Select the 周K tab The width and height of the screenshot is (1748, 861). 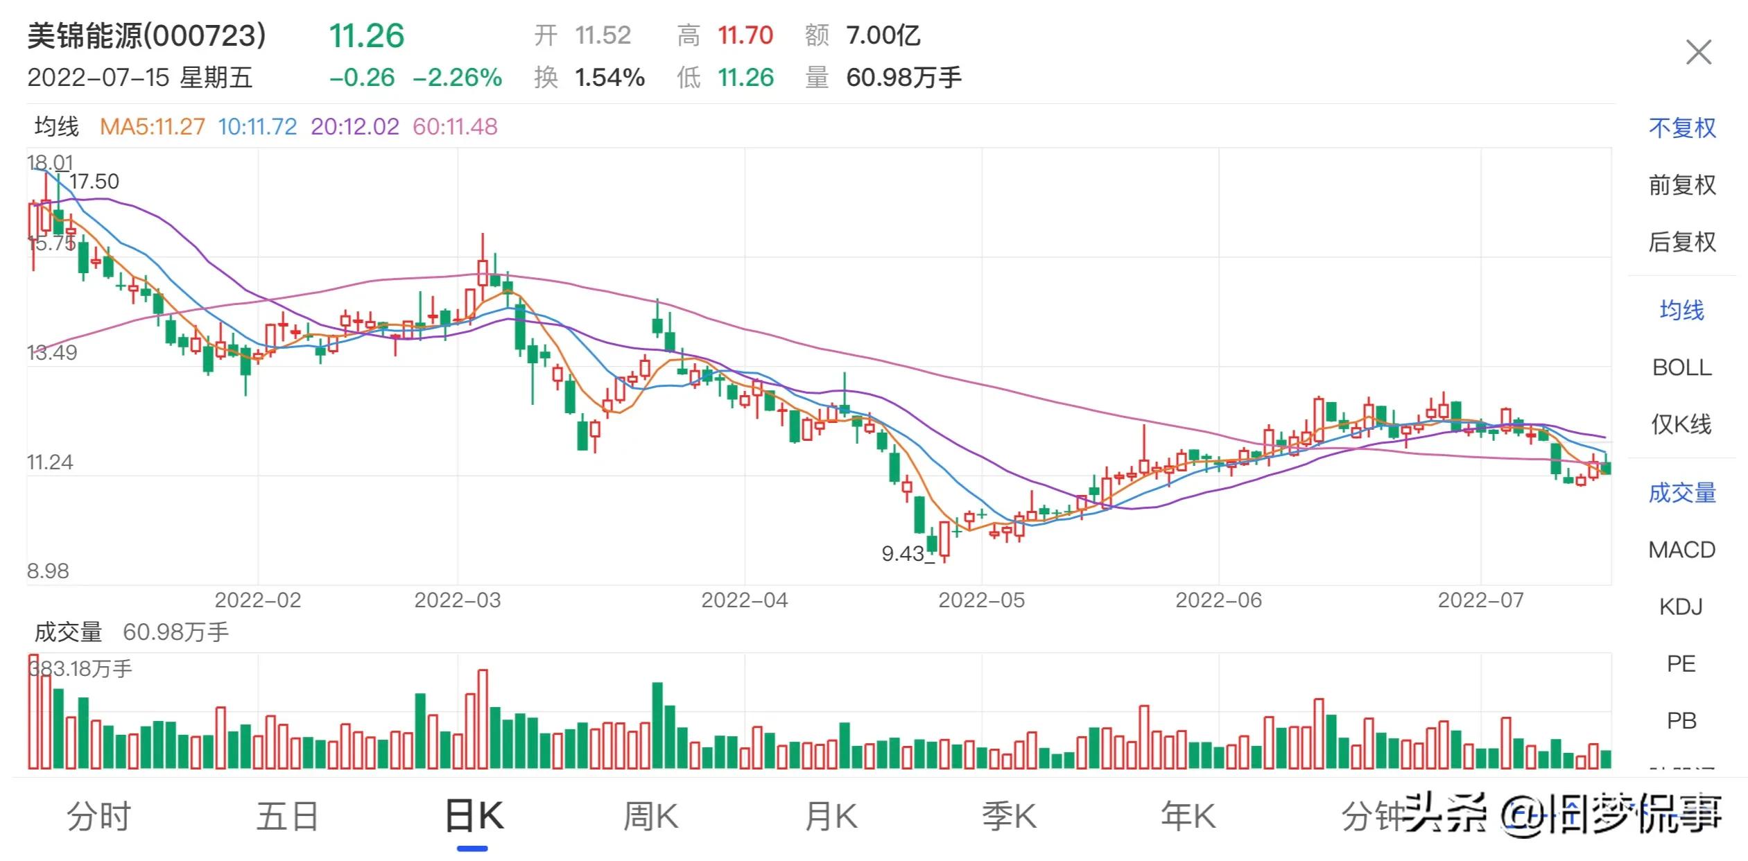click(650, 816)
